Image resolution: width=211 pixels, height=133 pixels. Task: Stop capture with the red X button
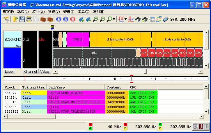tap(73, 19)
